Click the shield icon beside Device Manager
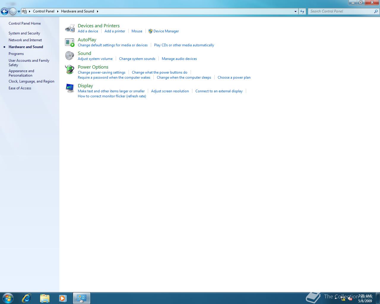The image size is (380, 304). point(150,31)
